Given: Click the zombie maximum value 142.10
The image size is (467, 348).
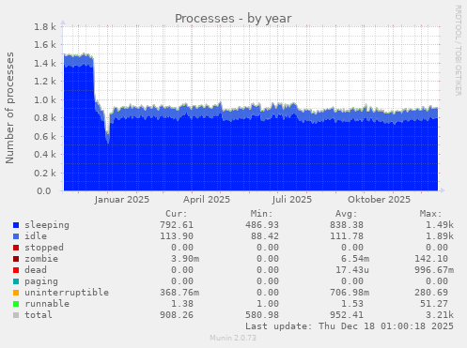Looking at the screenshot, I should click(x=431, y=259).
